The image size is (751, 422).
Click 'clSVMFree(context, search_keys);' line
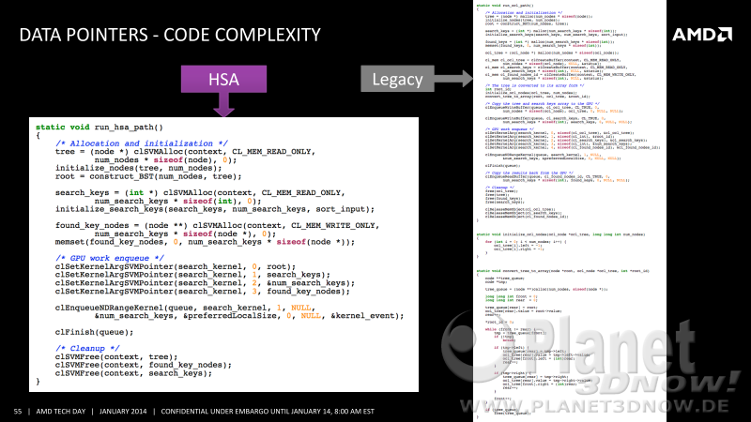(x=133, y=373)
